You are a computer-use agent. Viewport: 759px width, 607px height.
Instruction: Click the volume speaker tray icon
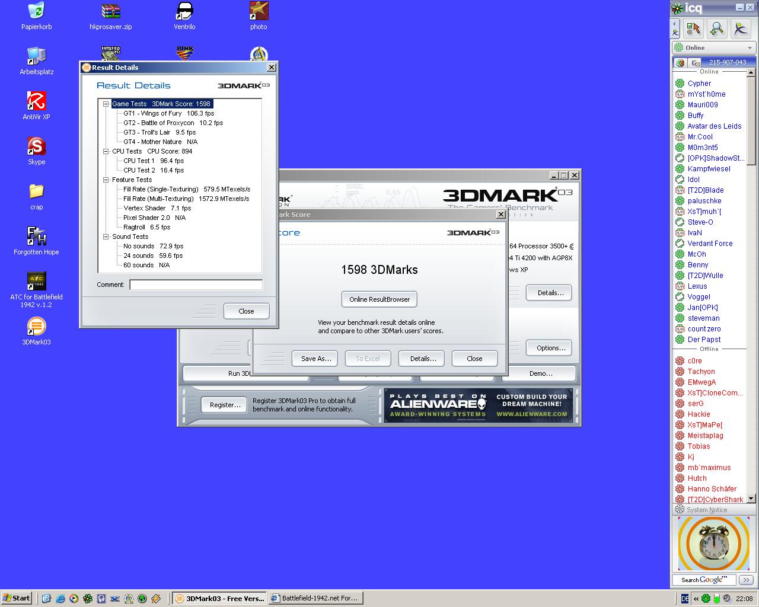[726, 599]
